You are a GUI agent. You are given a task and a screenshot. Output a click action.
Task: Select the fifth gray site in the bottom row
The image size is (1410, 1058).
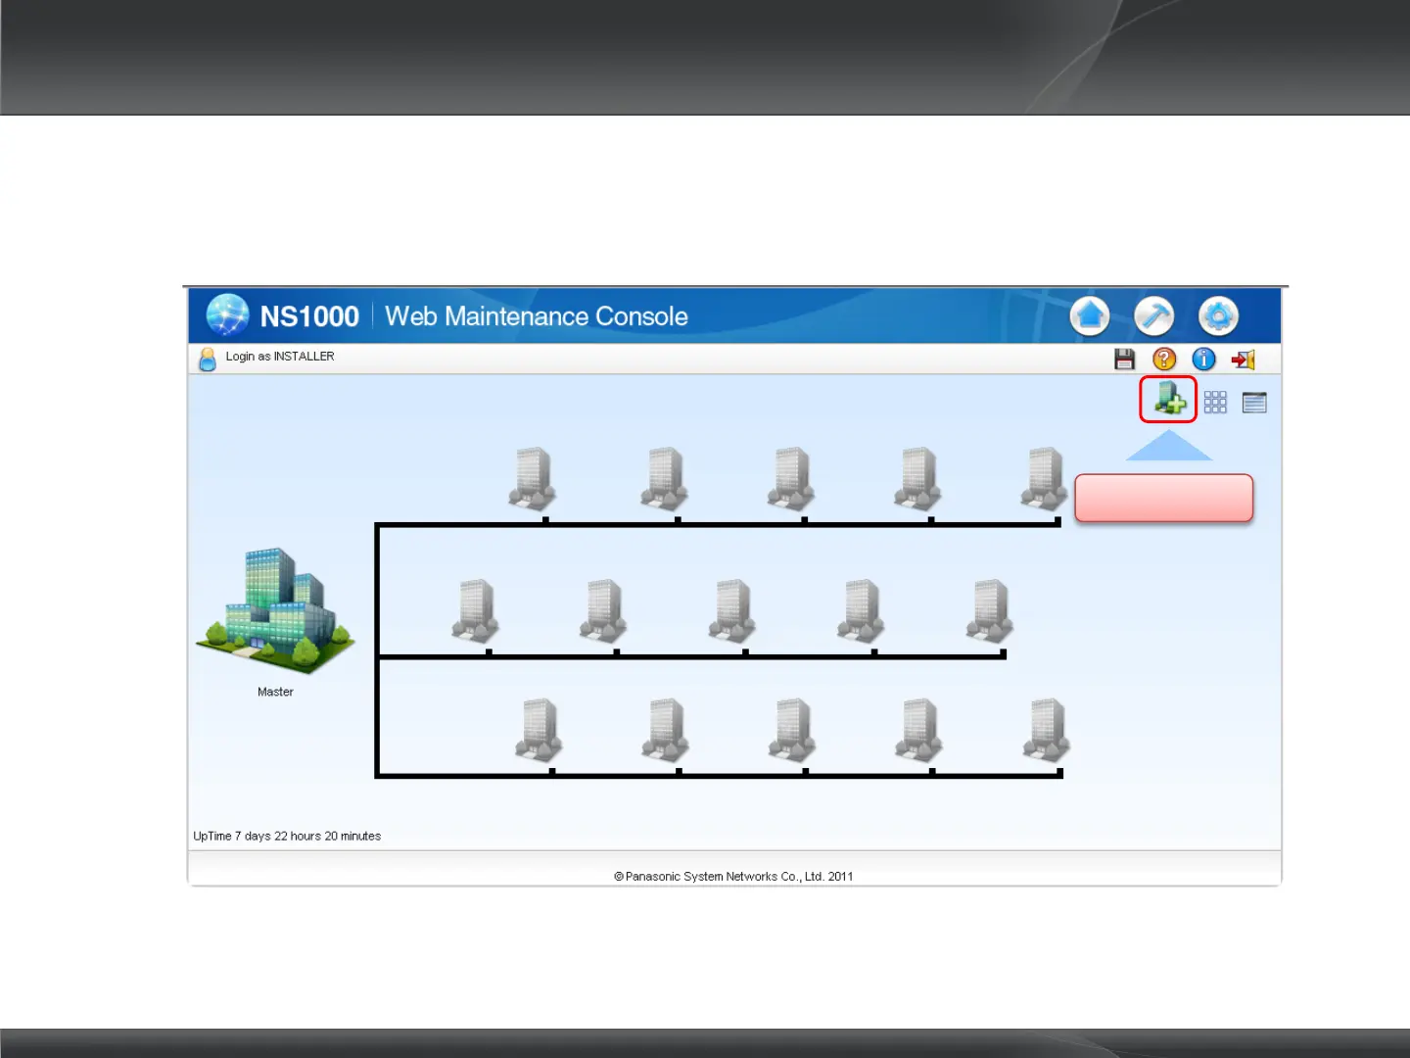(1047, 731)
